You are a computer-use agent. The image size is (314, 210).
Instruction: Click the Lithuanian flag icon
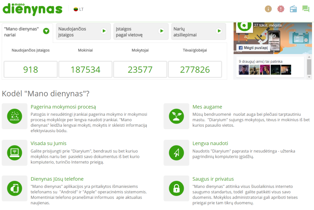coord(76,9)
